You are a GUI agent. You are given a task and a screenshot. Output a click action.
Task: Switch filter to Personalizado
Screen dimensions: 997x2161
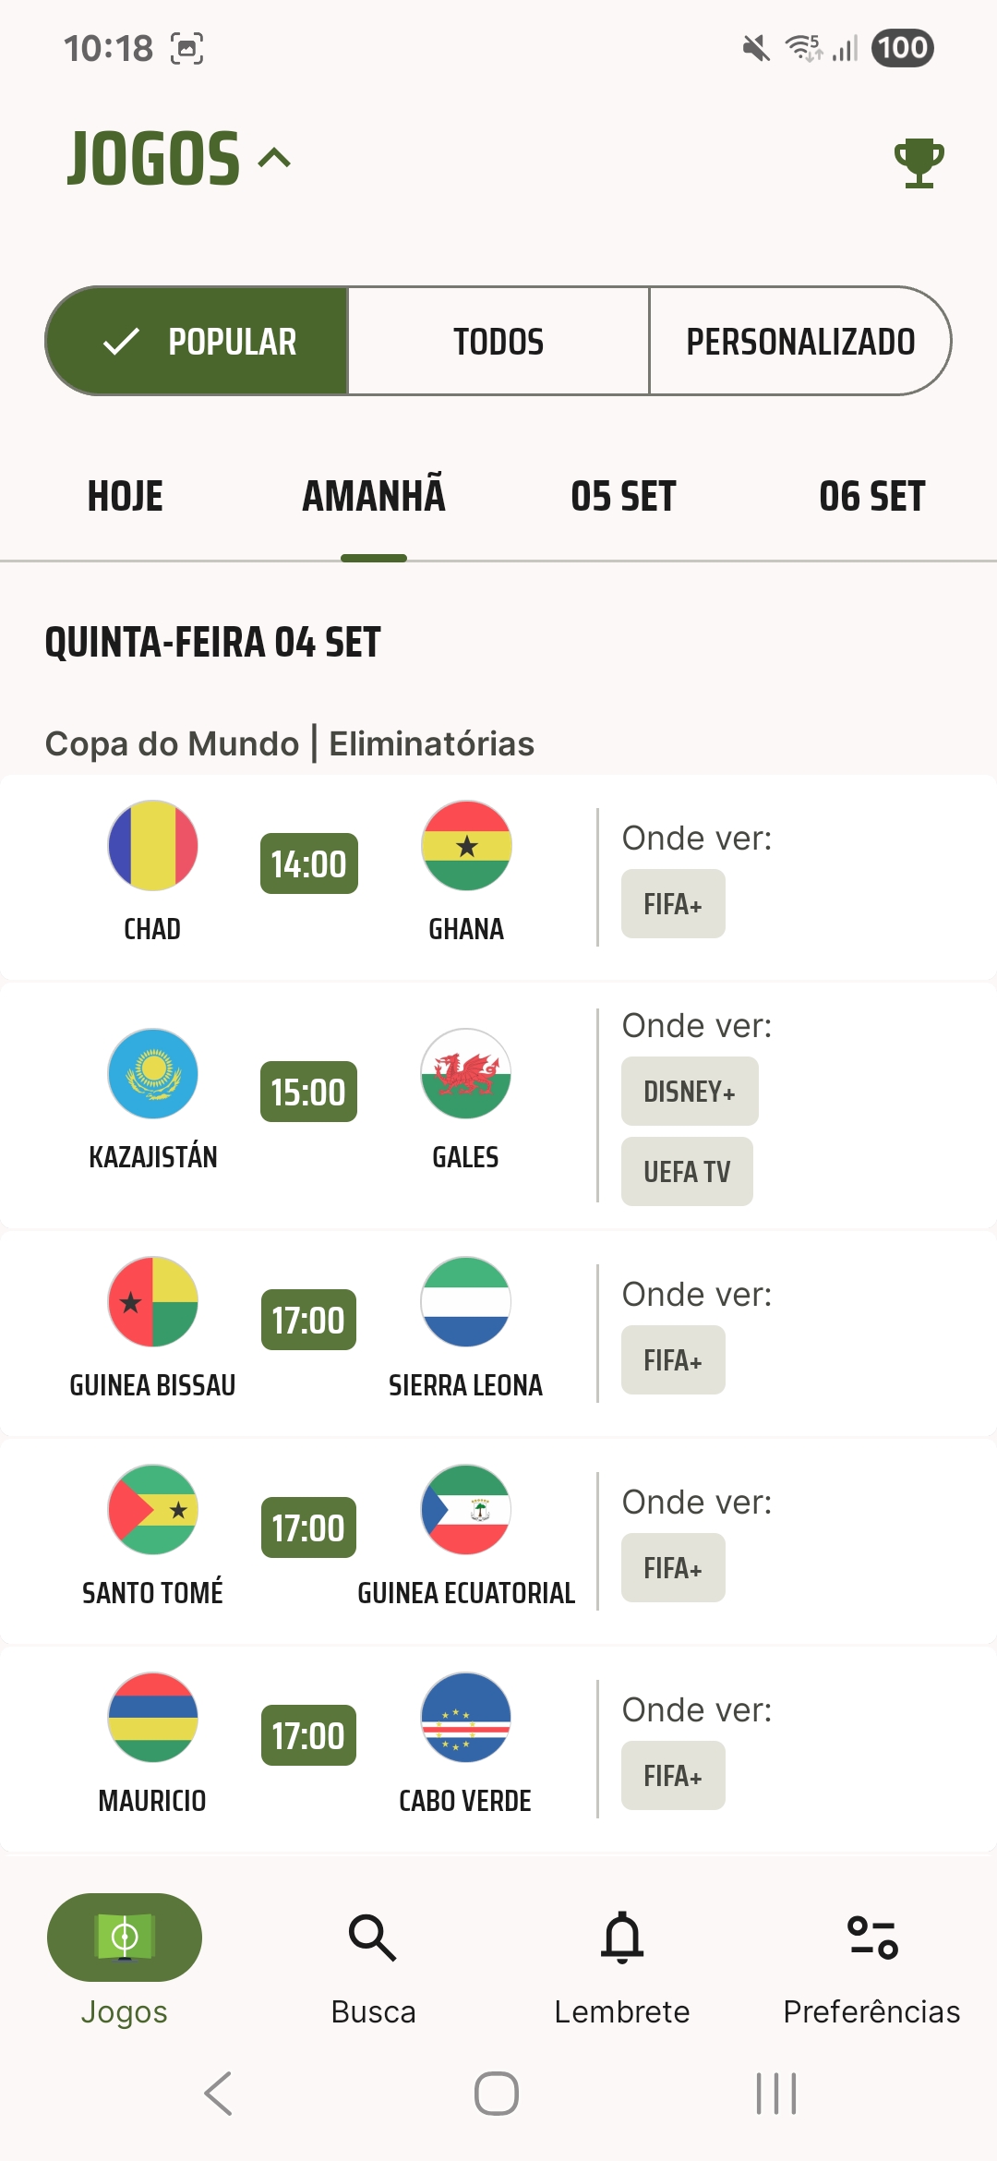800,341
